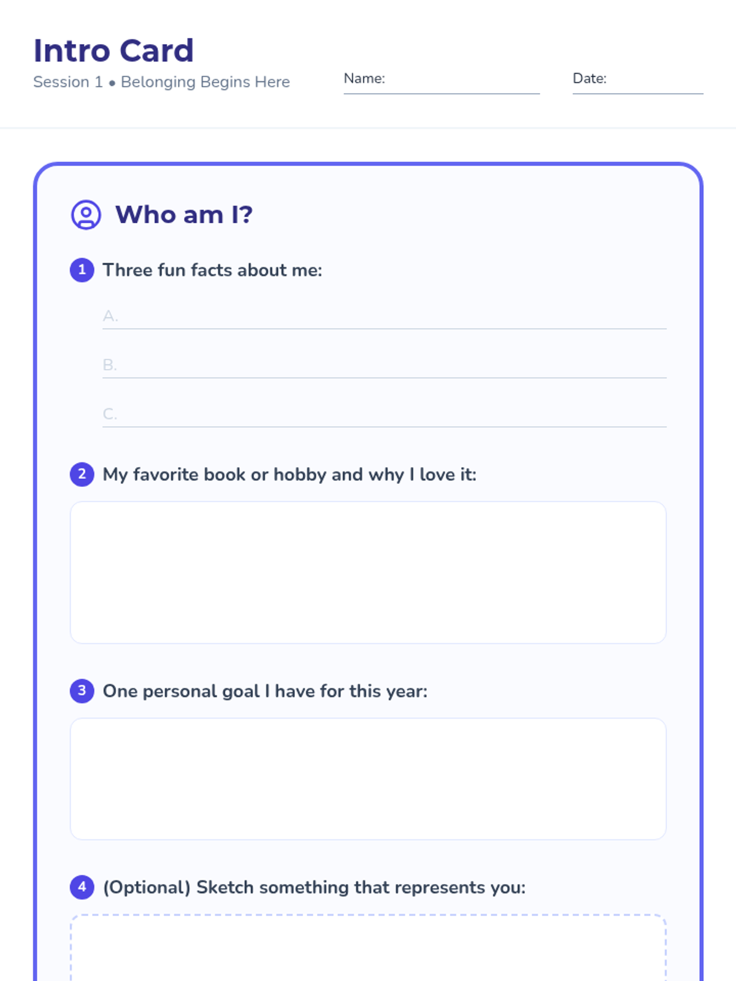Click the Three fun facts about me label
736x981 pixels.
point(212,270)
